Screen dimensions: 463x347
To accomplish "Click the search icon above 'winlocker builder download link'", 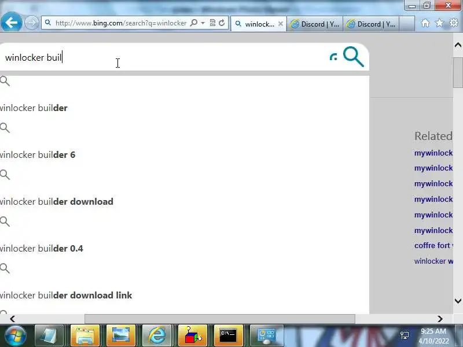I will point(5,268).
